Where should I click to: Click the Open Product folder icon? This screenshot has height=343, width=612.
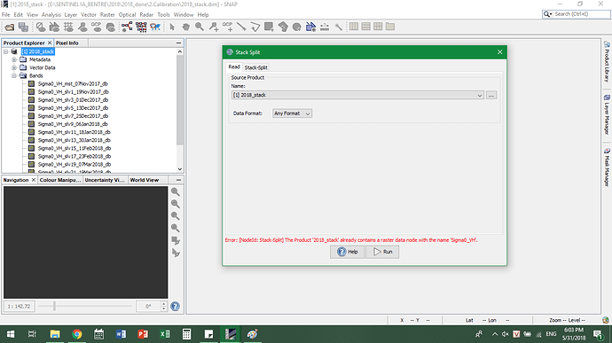(10, 27)
